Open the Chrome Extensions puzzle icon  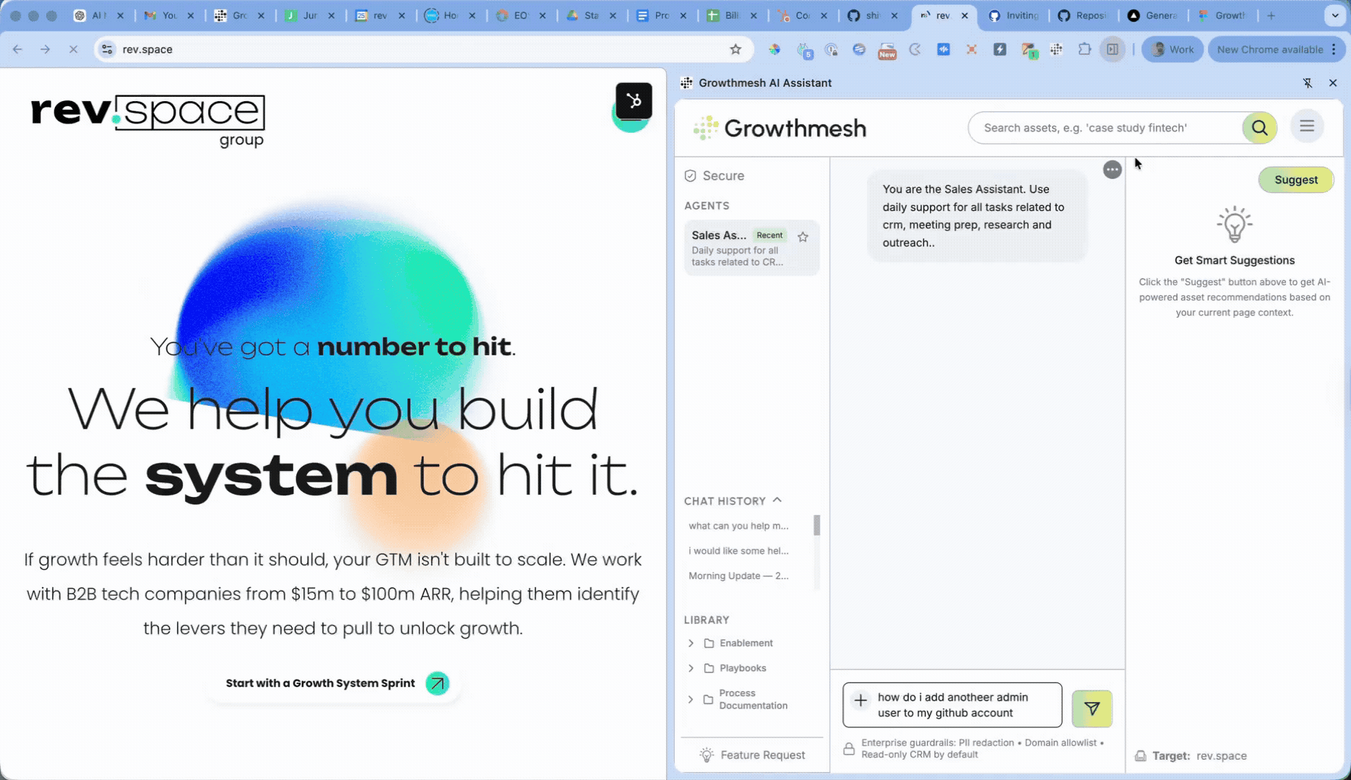click(1084, 49)
